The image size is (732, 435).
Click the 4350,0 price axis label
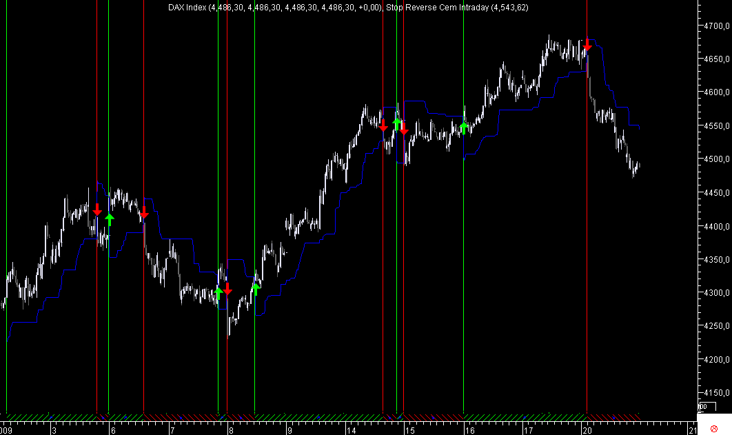[716, 259]
